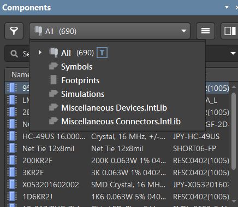This screenshot has width=238, height=207.
Task: Expand the All (690) tree arrow
Action: (40, 53)
